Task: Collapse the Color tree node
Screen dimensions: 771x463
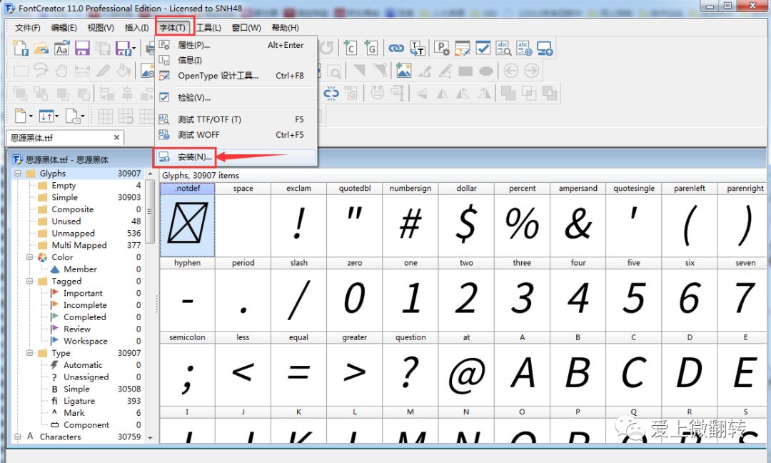Action: [x=29, y=257]
